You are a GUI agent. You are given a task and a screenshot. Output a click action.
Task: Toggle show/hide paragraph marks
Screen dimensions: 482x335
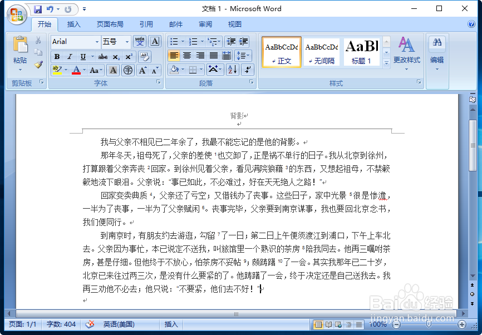pos(247,70)
